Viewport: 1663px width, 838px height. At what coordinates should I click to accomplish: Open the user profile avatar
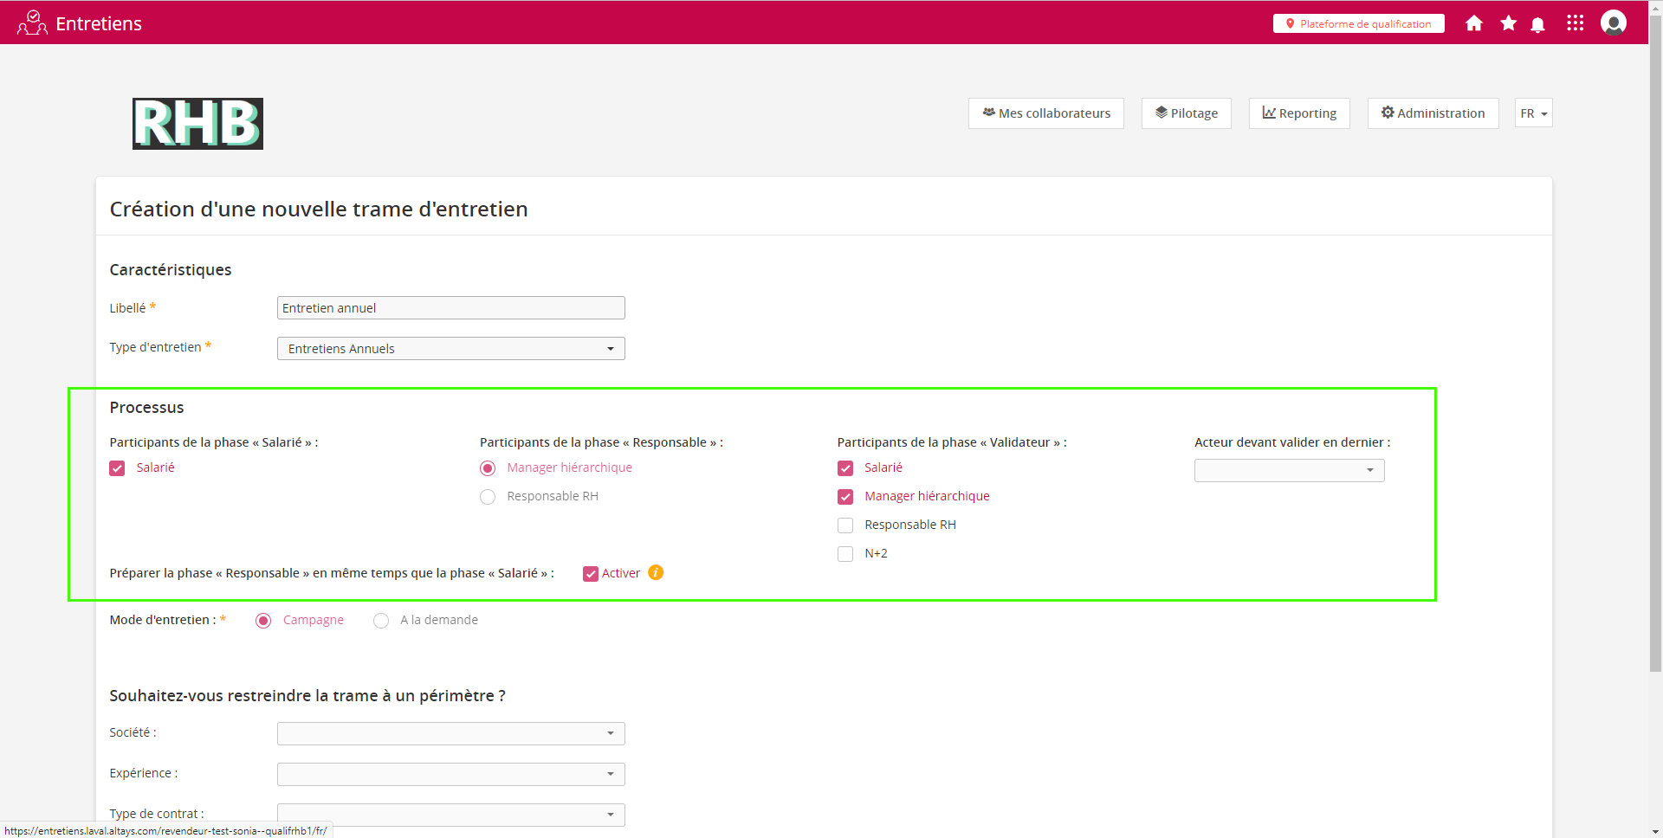tap(1613, 23)
